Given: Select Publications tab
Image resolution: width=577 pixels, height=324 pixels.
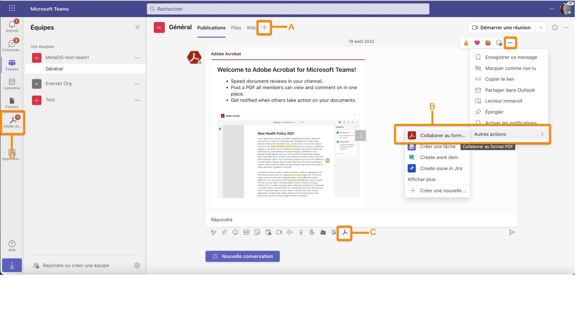Looking at the screenshot, I should [x=212, y=27].
